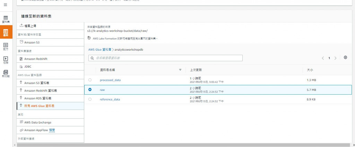Click the s3://k-analytics-workshop-bucket/data/raw/ path text
The width and height of the screenshot is (355, 147).
tap(118, 31)
